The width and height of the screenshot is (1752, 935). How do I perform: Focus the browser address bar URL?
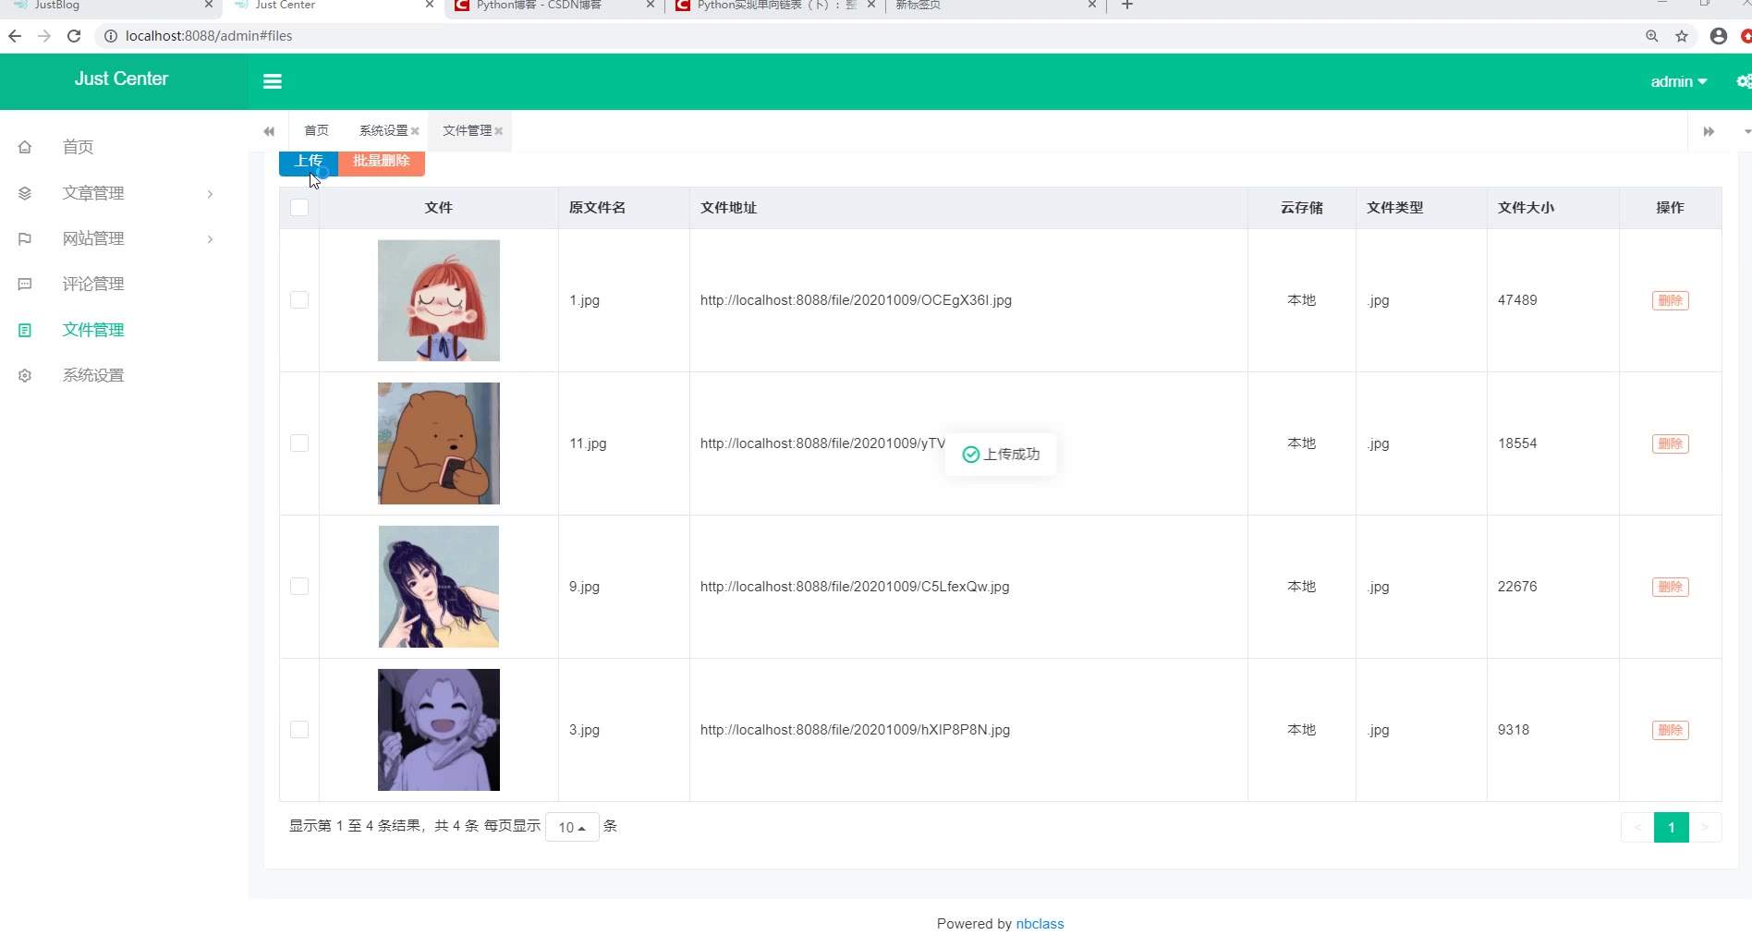pyautogui.click(x=209, y=36)
